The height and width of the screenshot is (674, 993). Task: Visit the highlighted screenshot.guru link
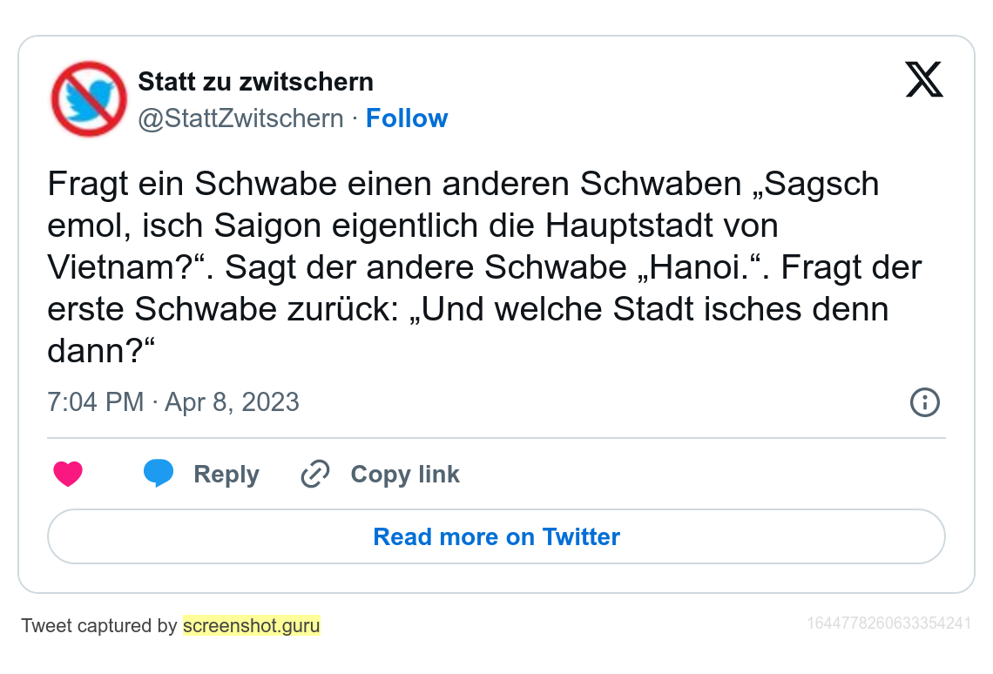252,625
